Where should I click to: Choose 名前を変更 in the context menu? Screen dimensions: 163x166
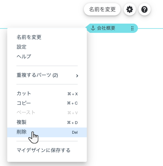[x=47, y=37]
